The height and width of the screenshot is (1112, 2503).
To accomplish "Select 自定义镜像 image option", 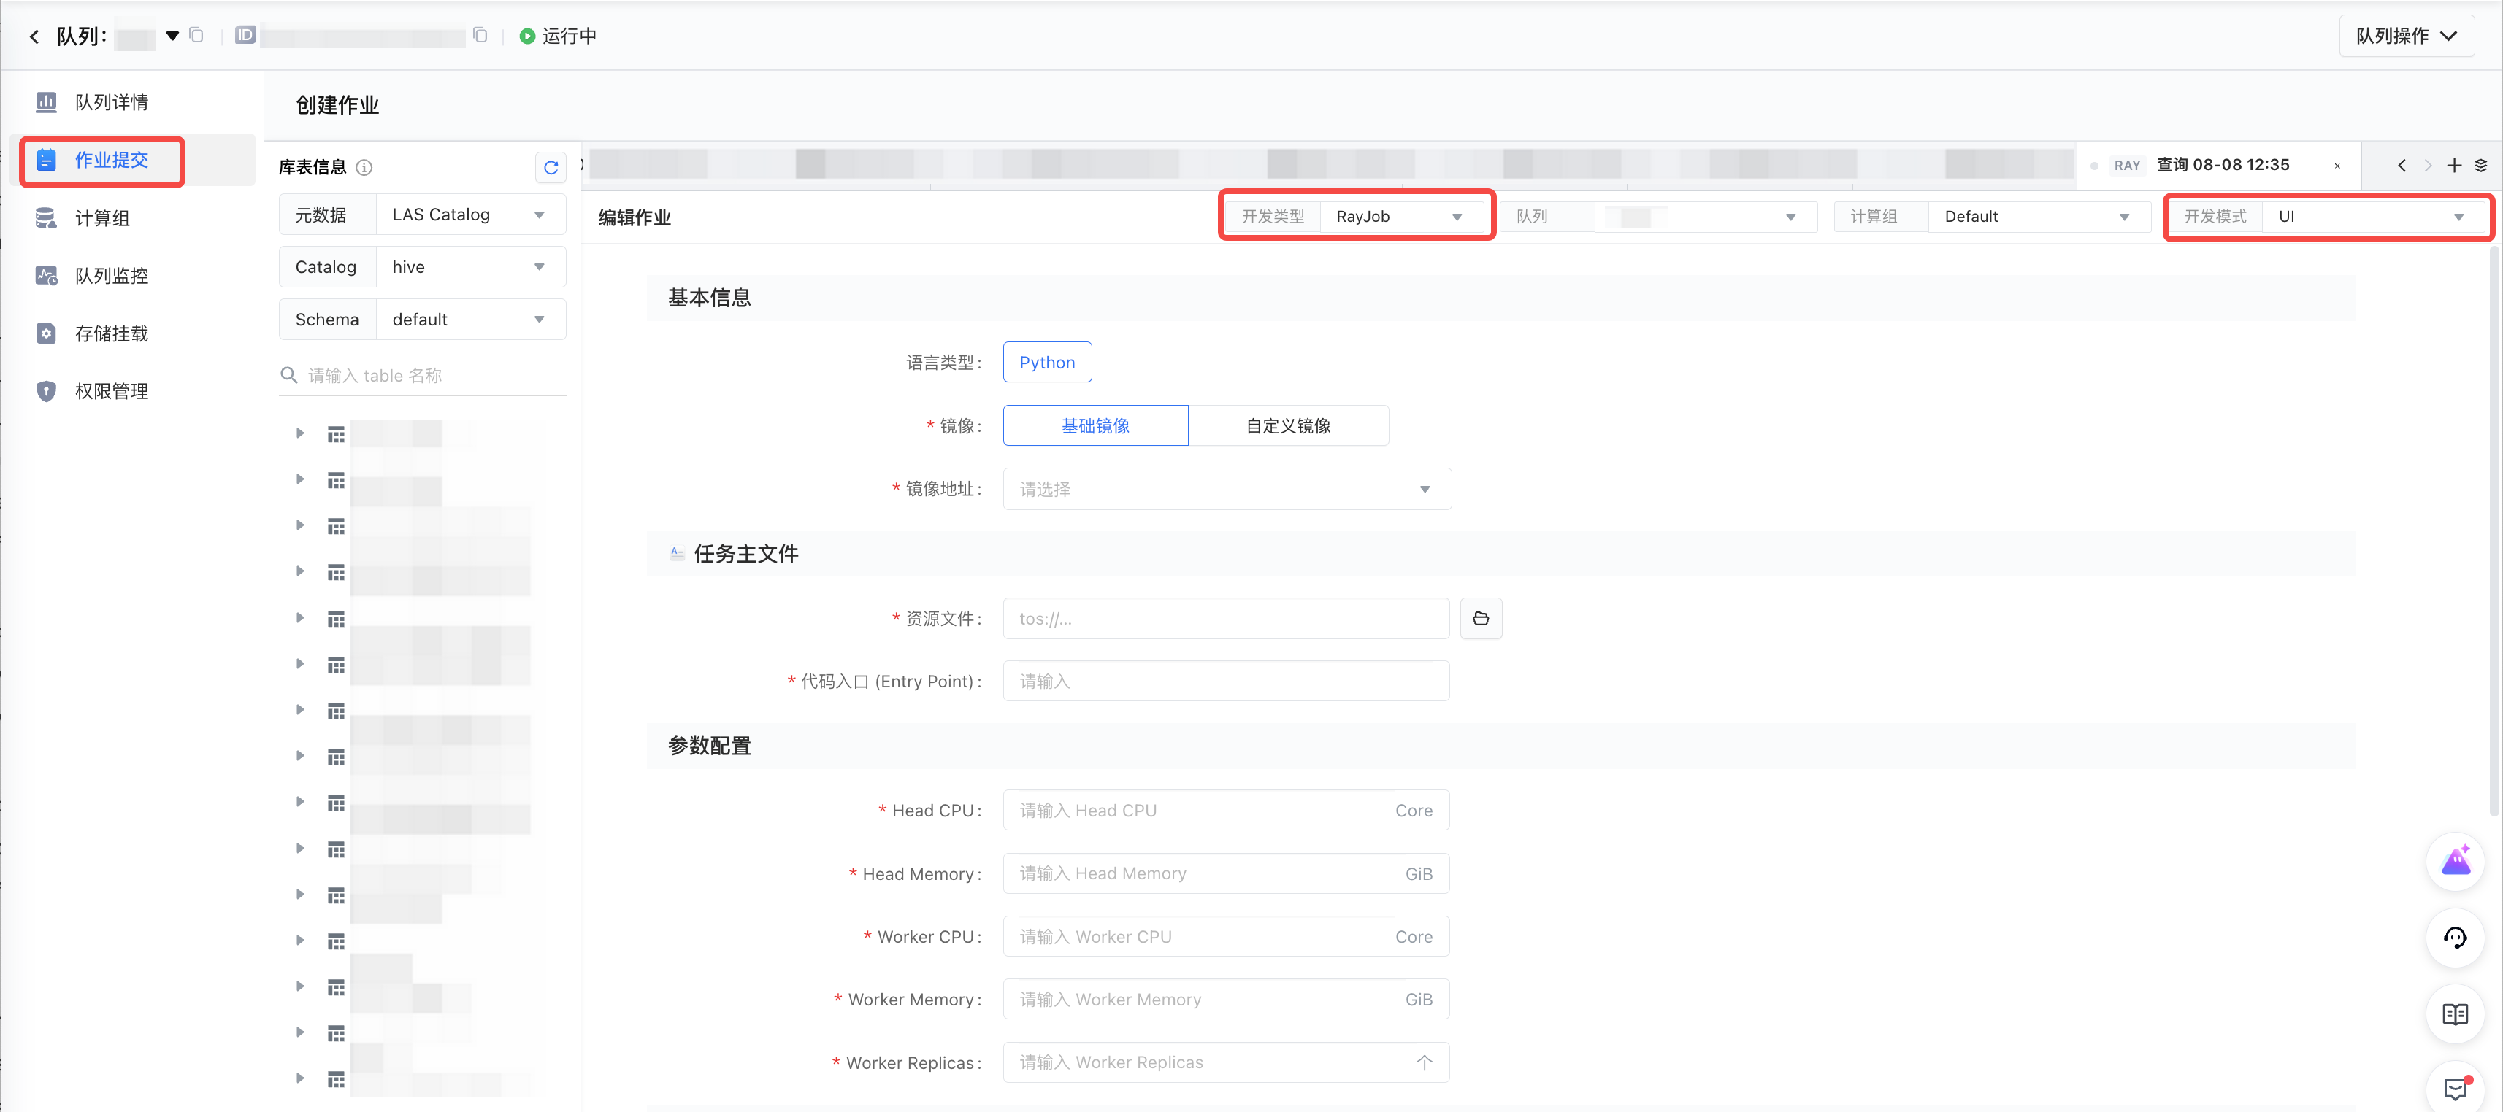I will pos(1287,425).
